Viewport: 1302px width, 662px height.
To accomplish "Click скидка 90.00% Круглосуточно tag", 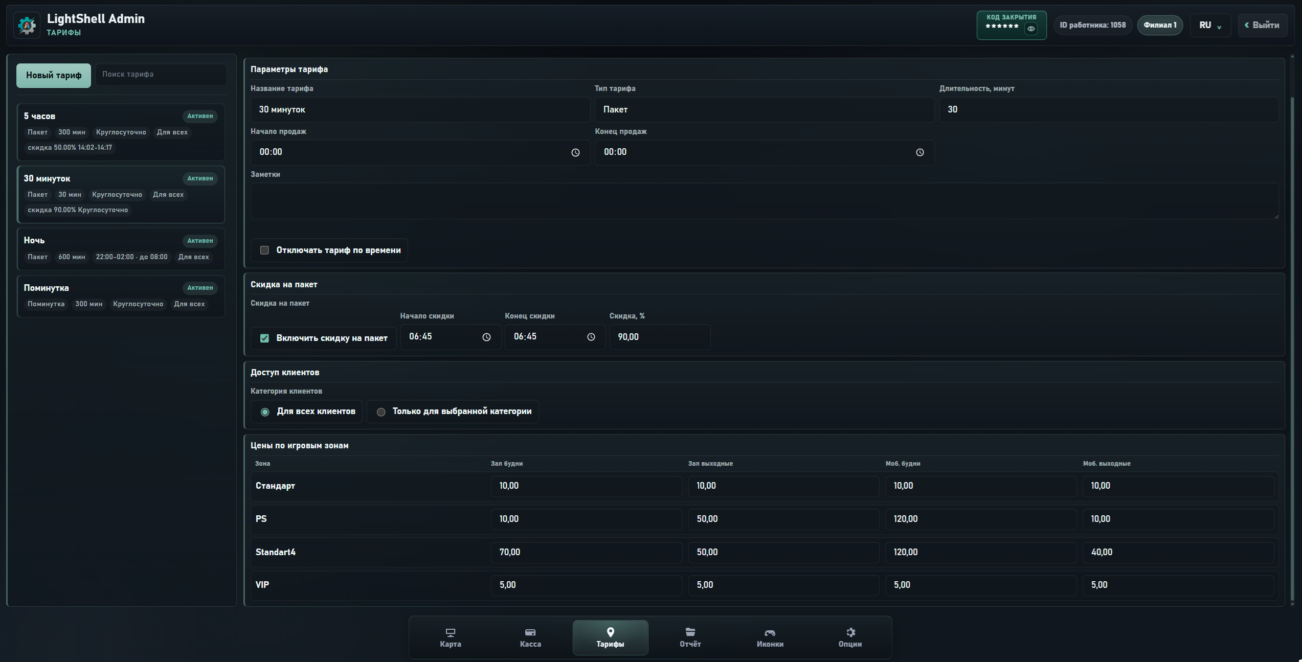I will (x=78, y=210).
